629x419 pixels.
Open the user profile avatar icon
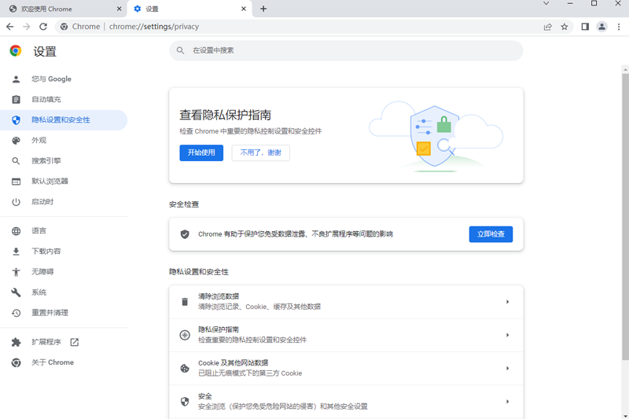[601, 27]
